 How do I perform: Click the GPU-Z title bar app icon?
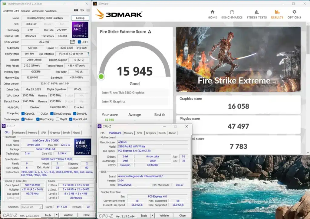click(4, 4)
